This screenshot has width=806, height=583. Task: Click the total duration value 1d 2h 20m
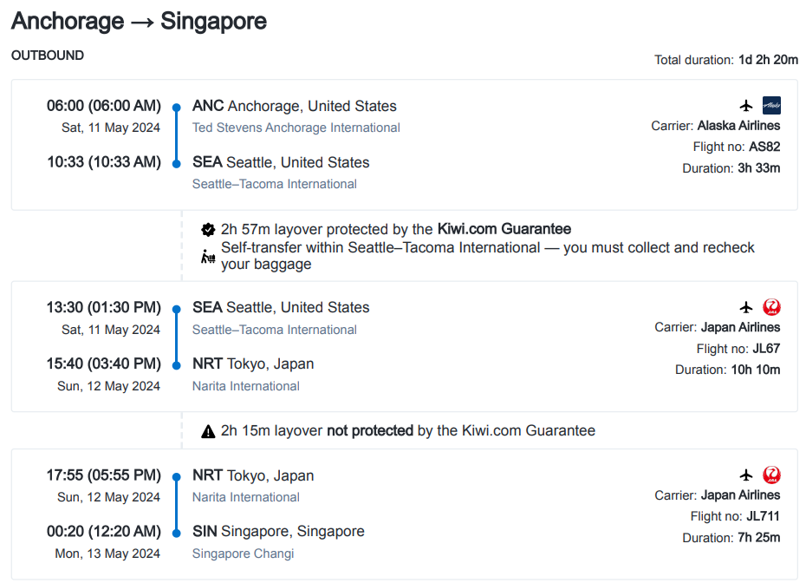[767, 60]
